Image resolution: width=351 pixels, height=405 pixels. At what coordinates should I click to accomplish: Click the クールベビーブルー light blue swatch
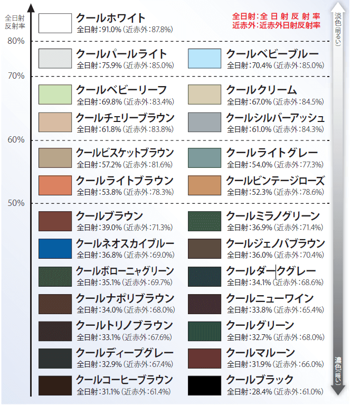click(x=204, y=59)
